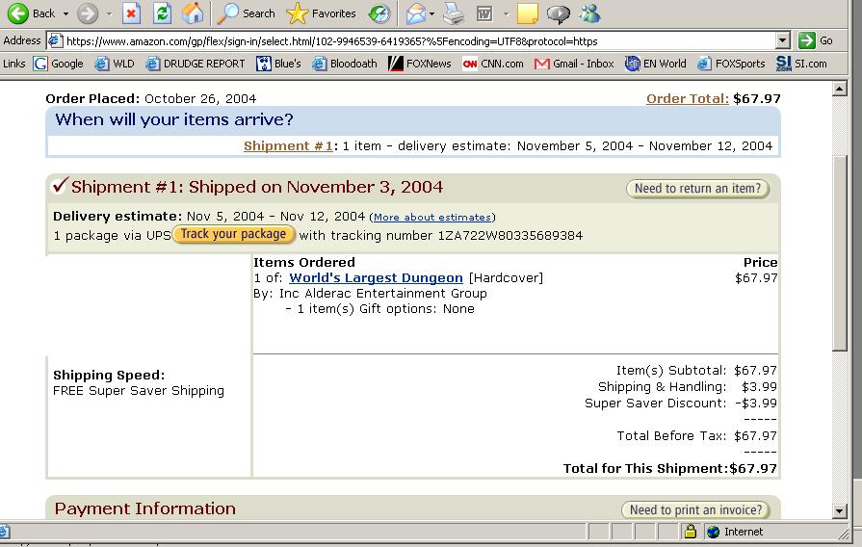Click the green Back arrow icon
The height and width of the screenshot is (547, 862).
click(17, 13)
